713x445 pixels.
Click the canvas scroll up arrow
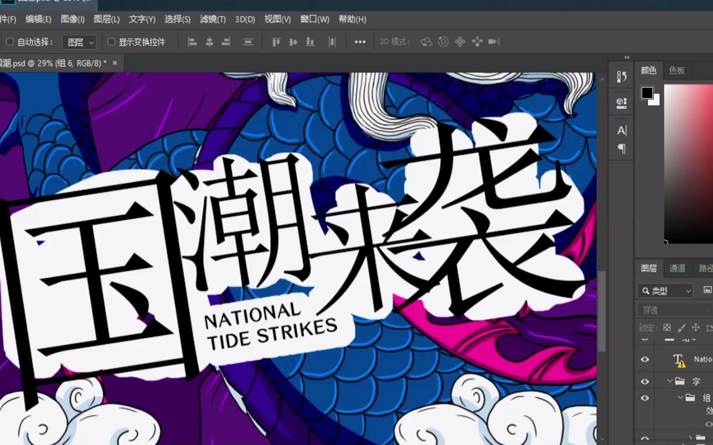pos(602,79)
